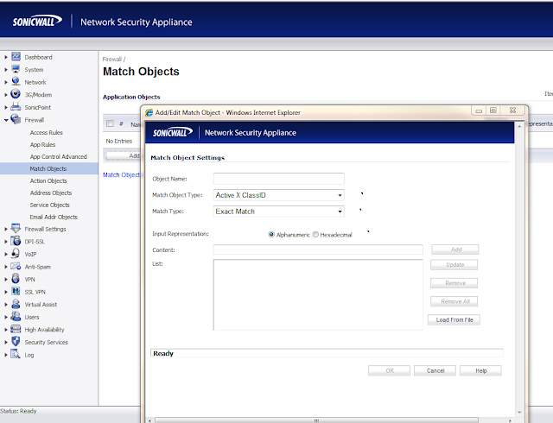Open Service Objects page

point(50,205)
